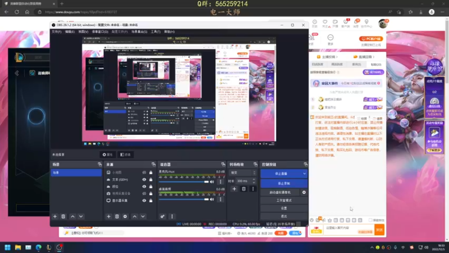Switch to the 钻粉(20) rank tab
The width and height of the screenshot is (449, 253).
tap(375, 65)
